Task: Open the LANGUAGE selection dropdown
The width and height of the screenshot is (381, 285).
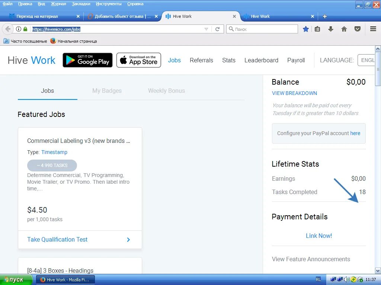Action: click(366, 60)
